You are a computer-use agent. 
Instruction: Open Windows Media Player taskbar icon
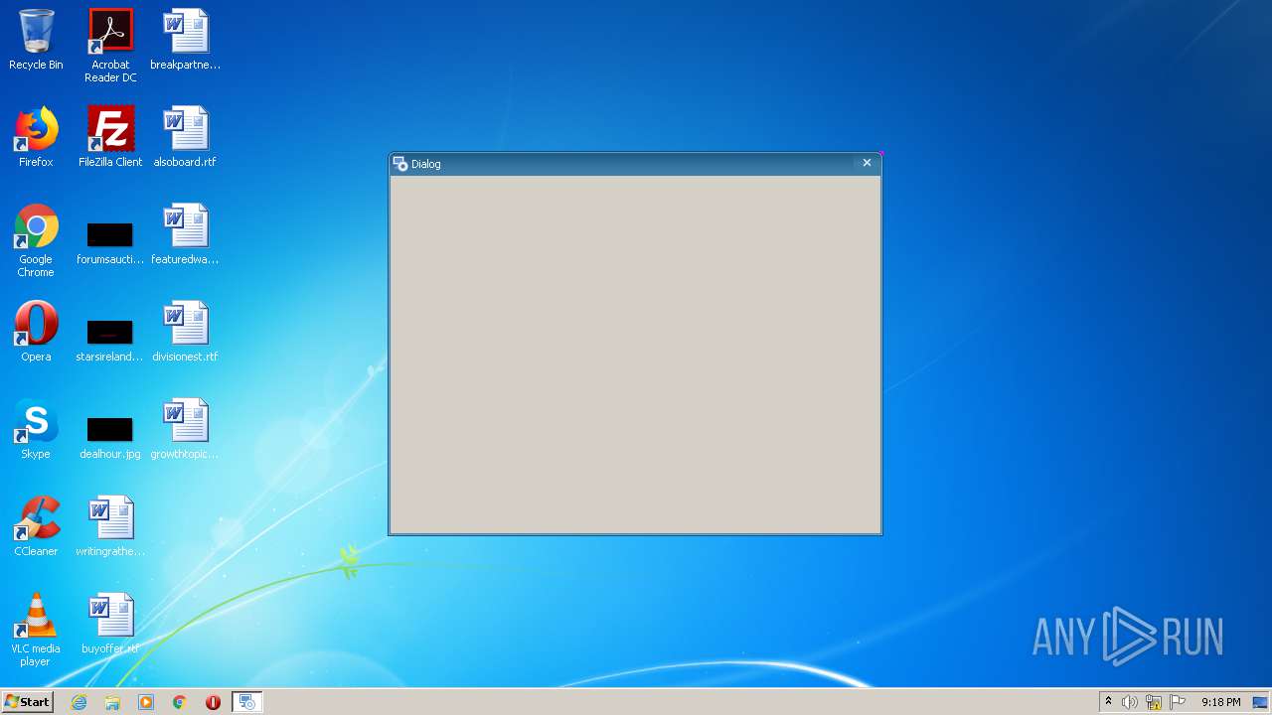coord(146,702)
